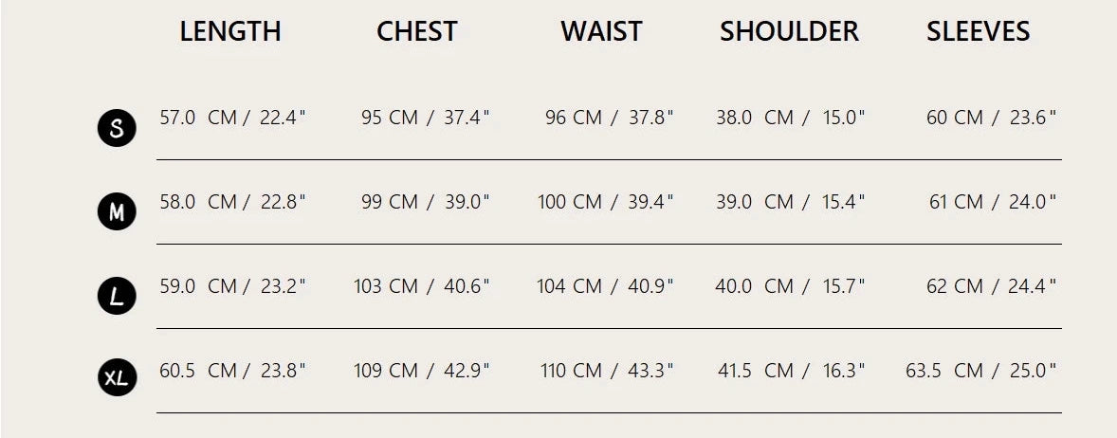Select the CHEST column header
The width and height of the screenshot is (1117, 438).
tap(417, 31)
